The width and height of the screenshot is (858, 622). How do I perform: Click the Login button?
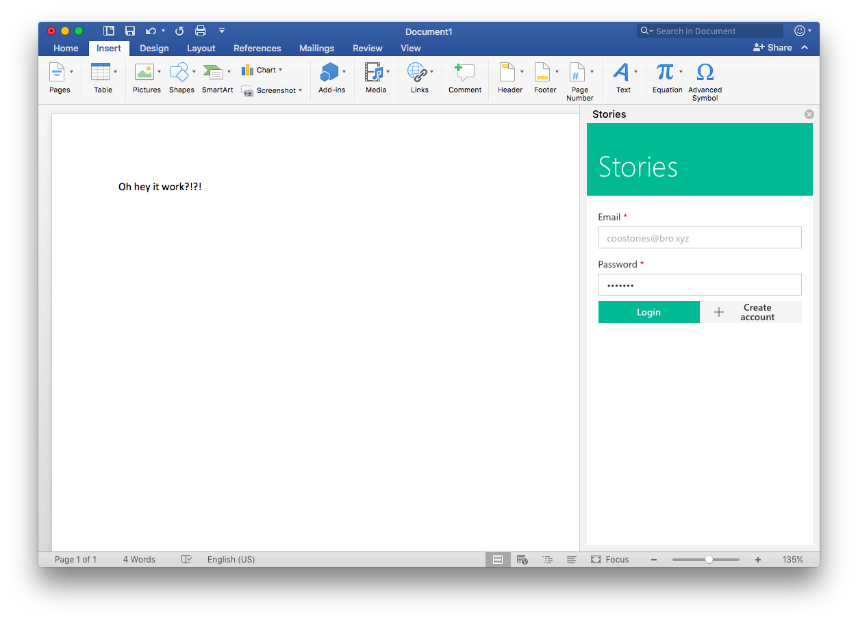click(x=649, y=312)
